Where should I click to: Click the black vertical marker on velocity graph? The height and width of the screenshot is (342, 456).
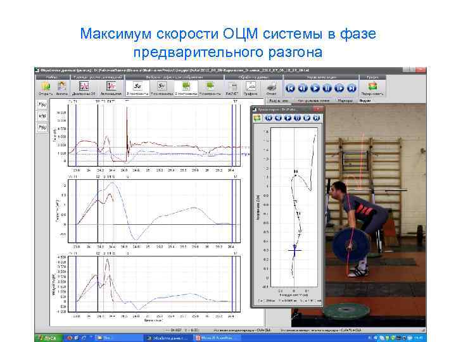point(98,211)
